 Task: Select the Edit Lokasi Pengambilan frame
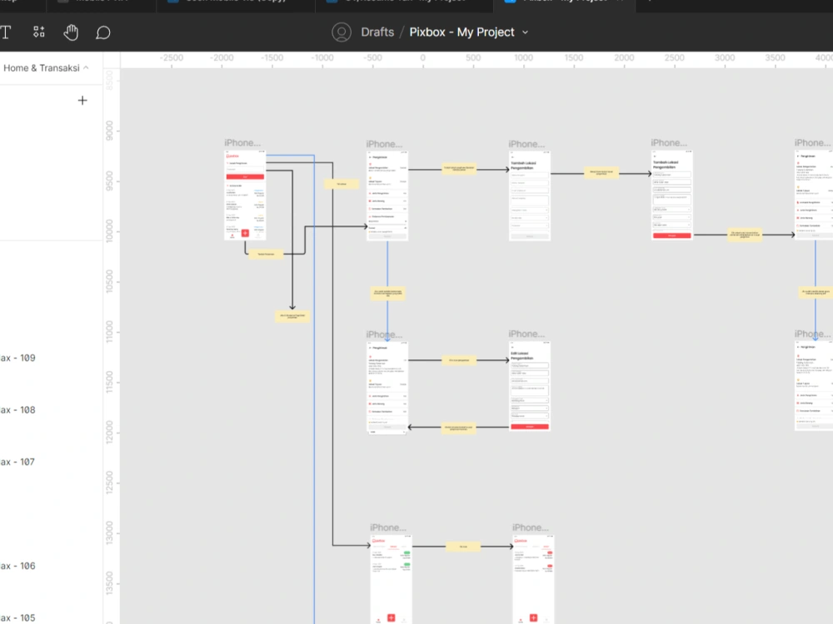pyautogui.click(x=530, y=386)
